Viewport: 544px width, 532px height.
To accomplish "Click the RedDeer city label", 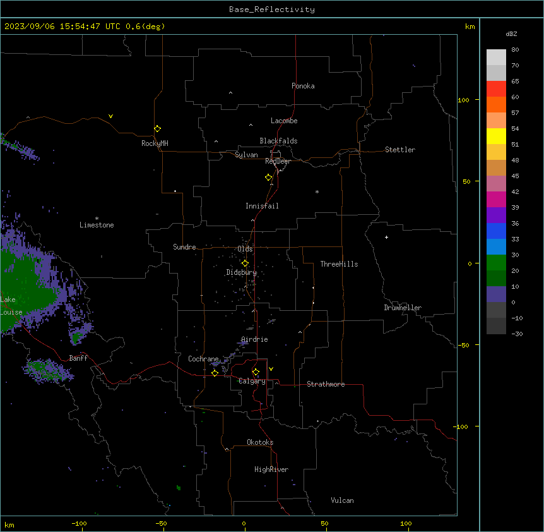I will click(x=278, y=161).
